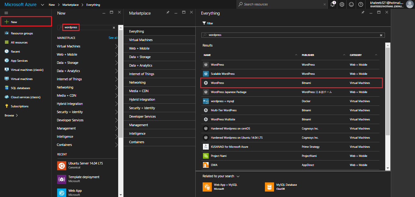The height and width of the screenshot is (197, 415).
Task: Click the New button in sidebar
Action: (26, 22)
